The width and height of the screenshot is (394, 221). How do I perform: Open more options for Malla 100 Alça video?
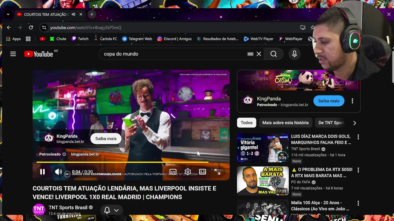coord(358,203)
